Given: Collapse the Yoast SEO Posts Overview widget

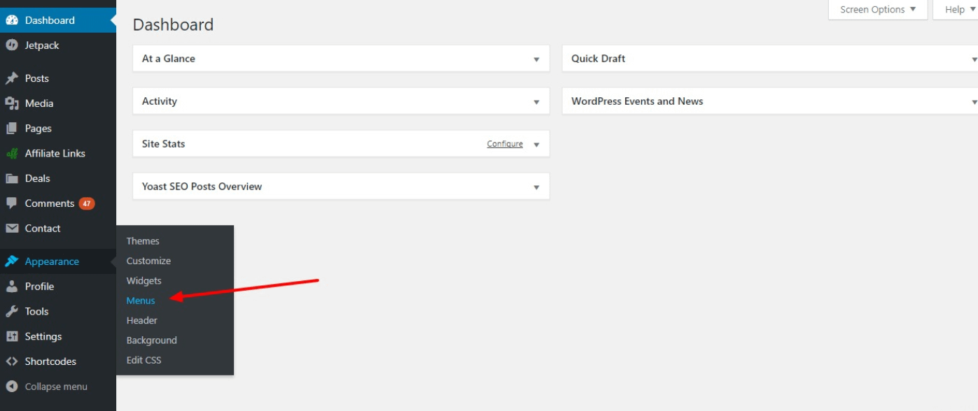Looking at the screenshot, I should click(x=536, y=186).
